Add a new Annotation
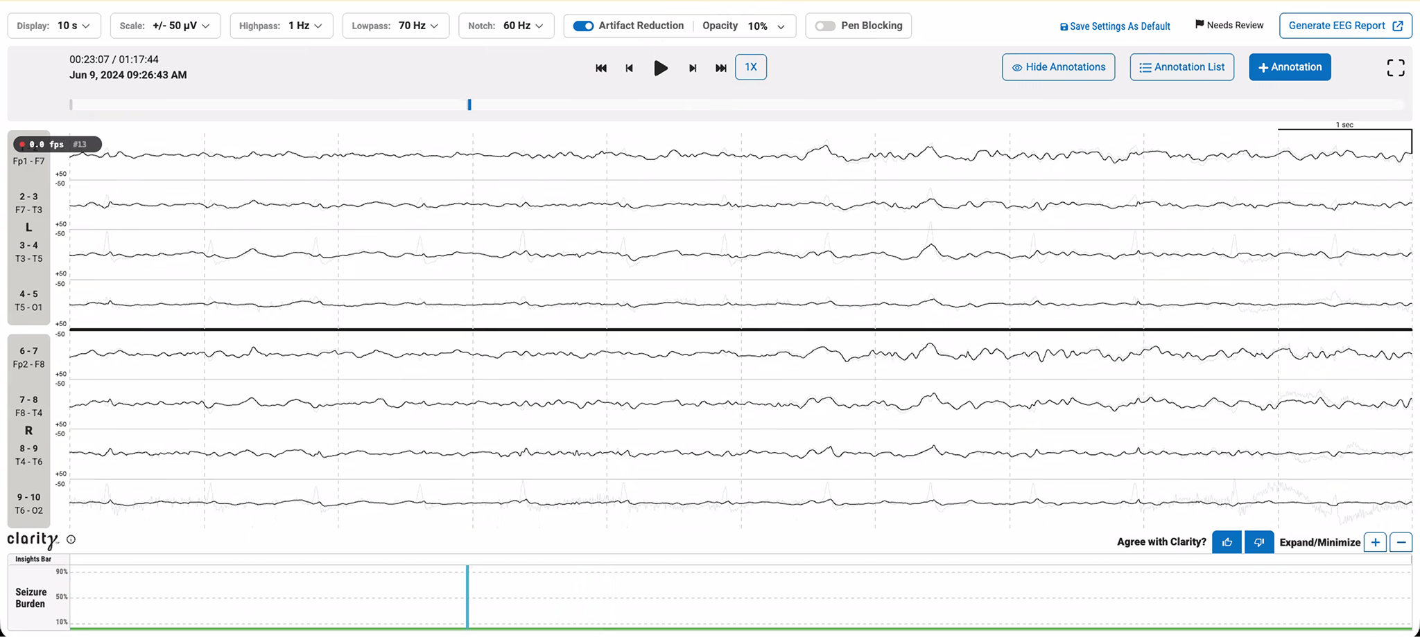This screenshot has width=1420, height=637. pos(1290,67)
